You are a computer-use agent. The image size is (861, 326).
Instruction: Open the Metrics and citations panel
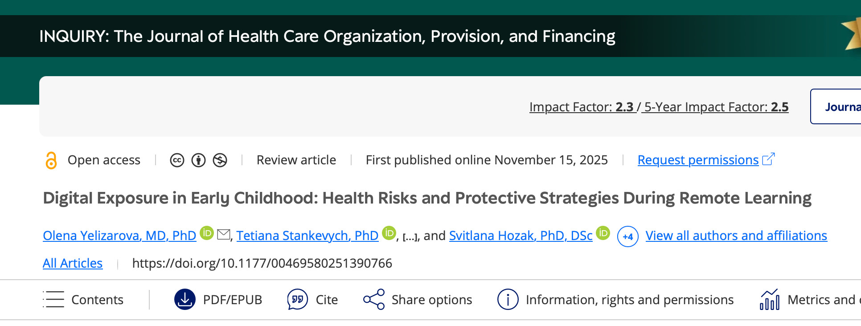(809, 300)
